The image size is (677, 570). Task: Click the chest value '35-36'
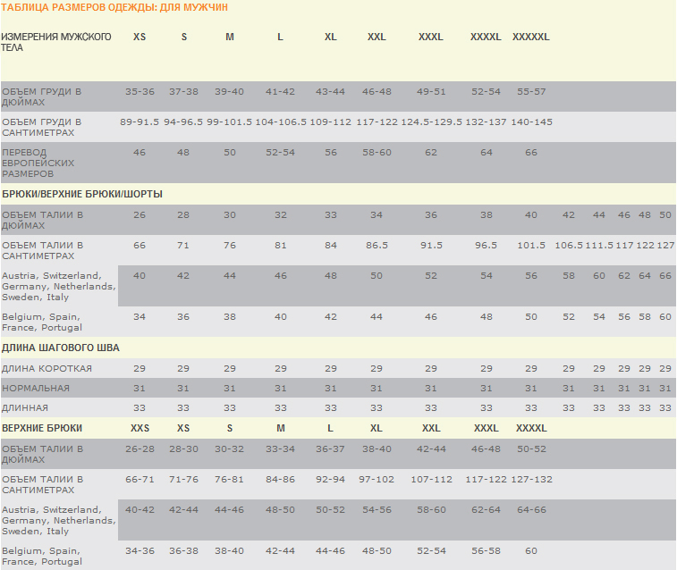[140, 92]
